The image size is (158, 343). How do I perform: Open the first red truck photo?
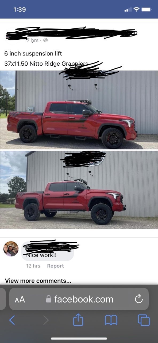(x=79, y=110)
